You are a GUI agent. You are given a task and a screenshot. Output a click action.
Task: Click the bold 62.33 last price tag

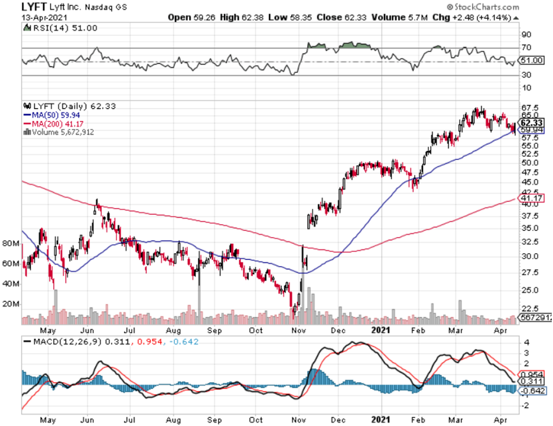click(x=532, y=122)
